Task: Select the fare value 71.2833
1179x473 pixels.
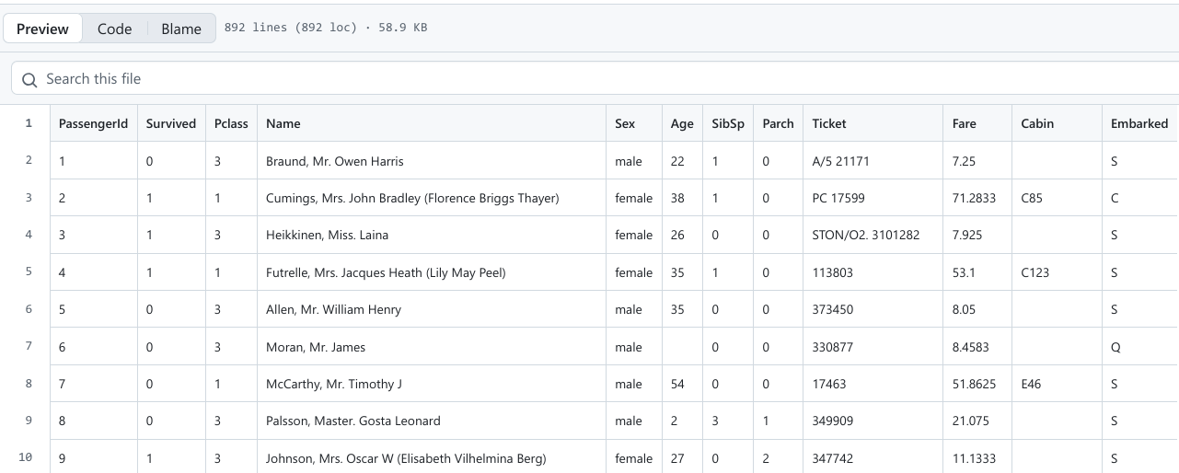Action: tap(974, 198)
